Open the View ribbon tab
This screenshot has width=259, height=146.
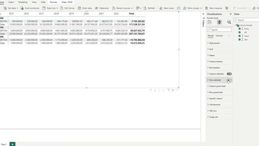click(x=34, y=2)
